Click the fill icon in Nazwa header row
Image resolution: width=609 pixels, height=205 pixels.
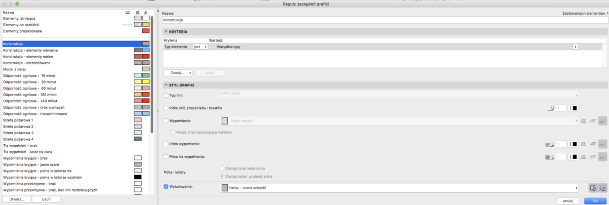tap(137, 12)
